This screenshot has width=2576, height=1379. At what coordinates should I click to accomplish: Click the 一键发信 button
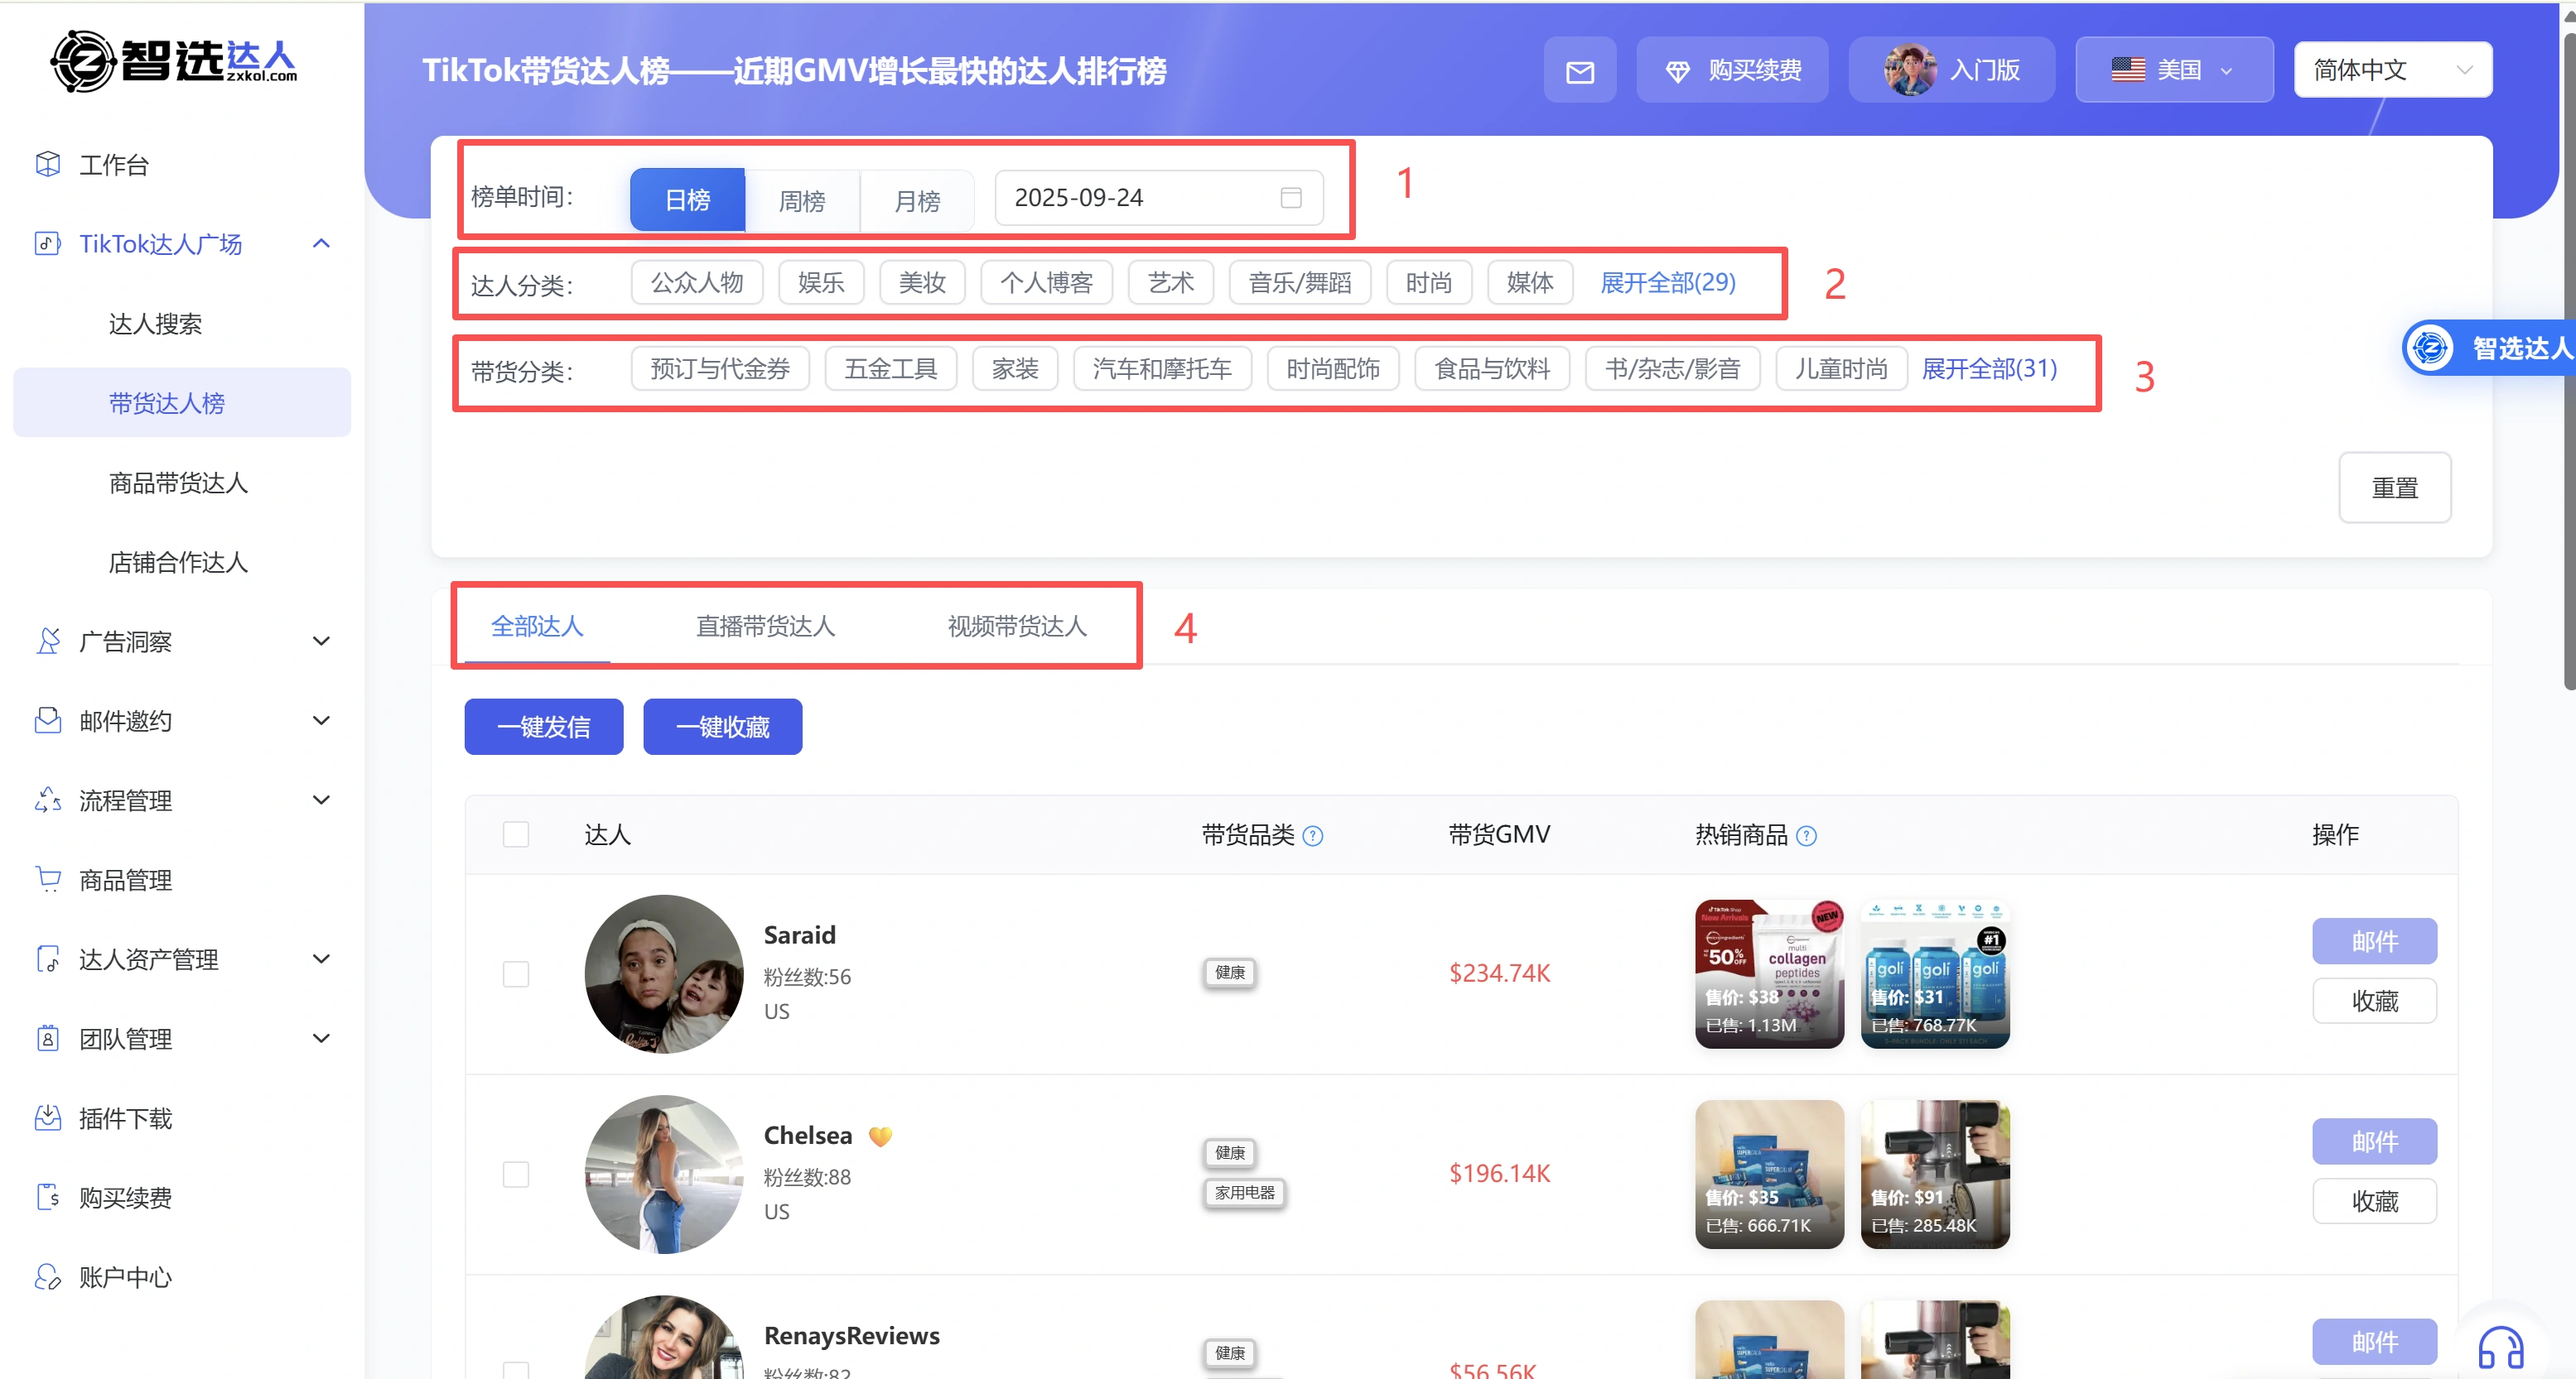click(543, 727)
